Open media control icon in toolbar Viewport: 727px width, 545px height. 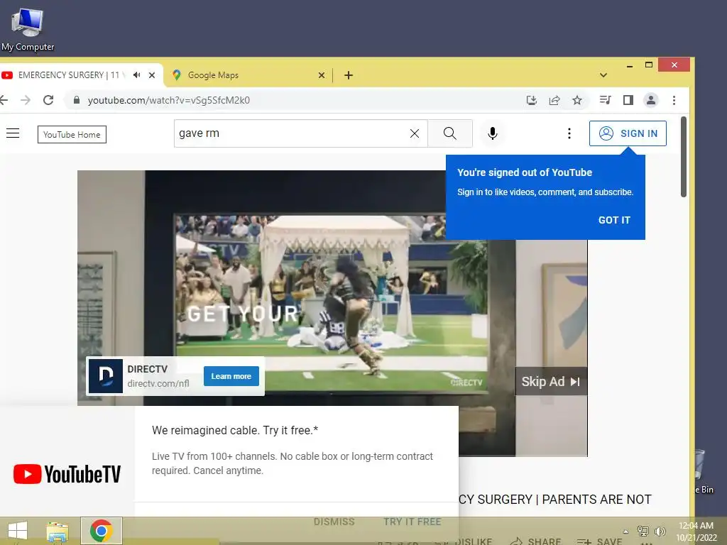605,100
